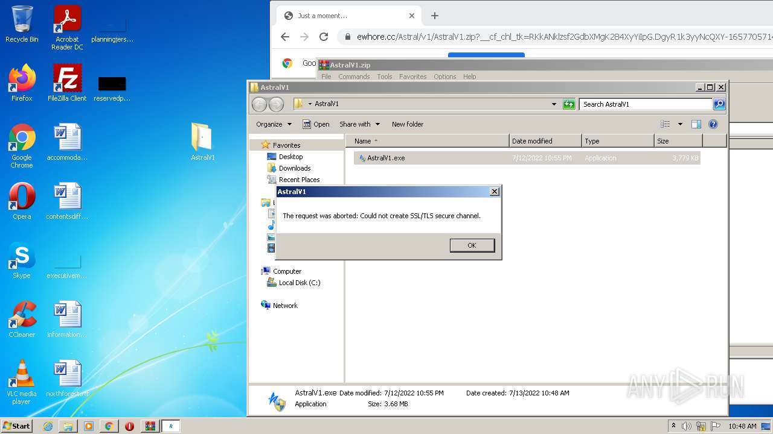Click the Explorer back navigation button
Viewport: 773px width, 434px height.
click(260, 104)
